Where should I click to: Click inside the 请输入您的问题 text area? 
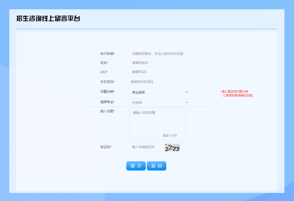click(x=157, y=123)
